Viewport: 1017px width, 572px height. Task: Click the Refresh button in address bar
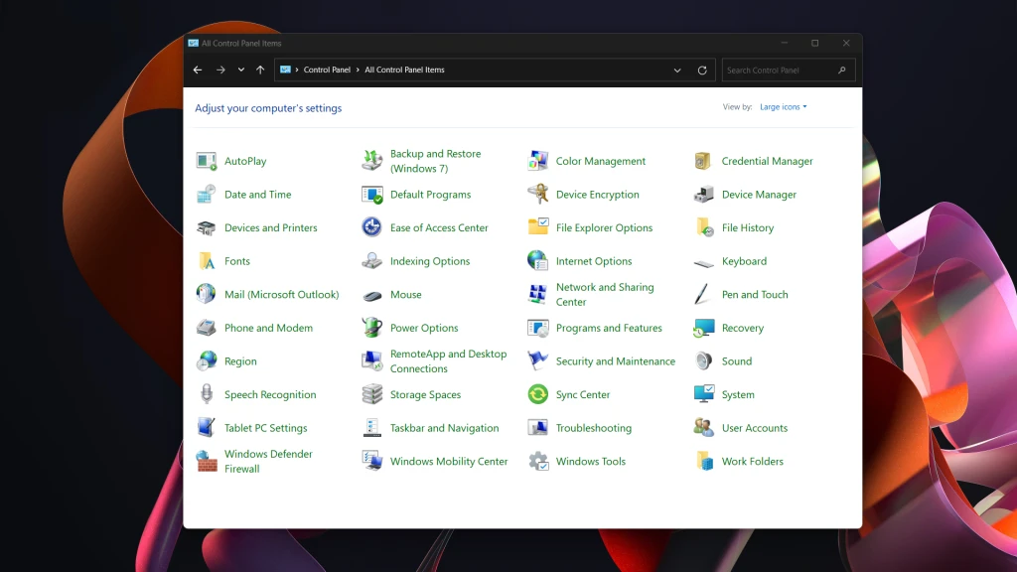click(702, 71)
